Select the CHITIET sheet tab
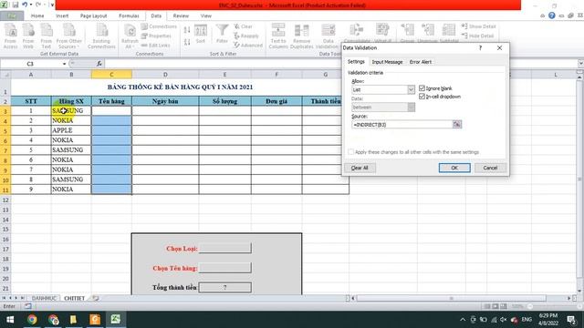This screenshot has height=328, width=584. 74,298
